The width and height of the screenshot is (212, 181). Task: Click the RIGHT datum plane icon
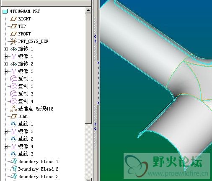(x=14, y=19)
